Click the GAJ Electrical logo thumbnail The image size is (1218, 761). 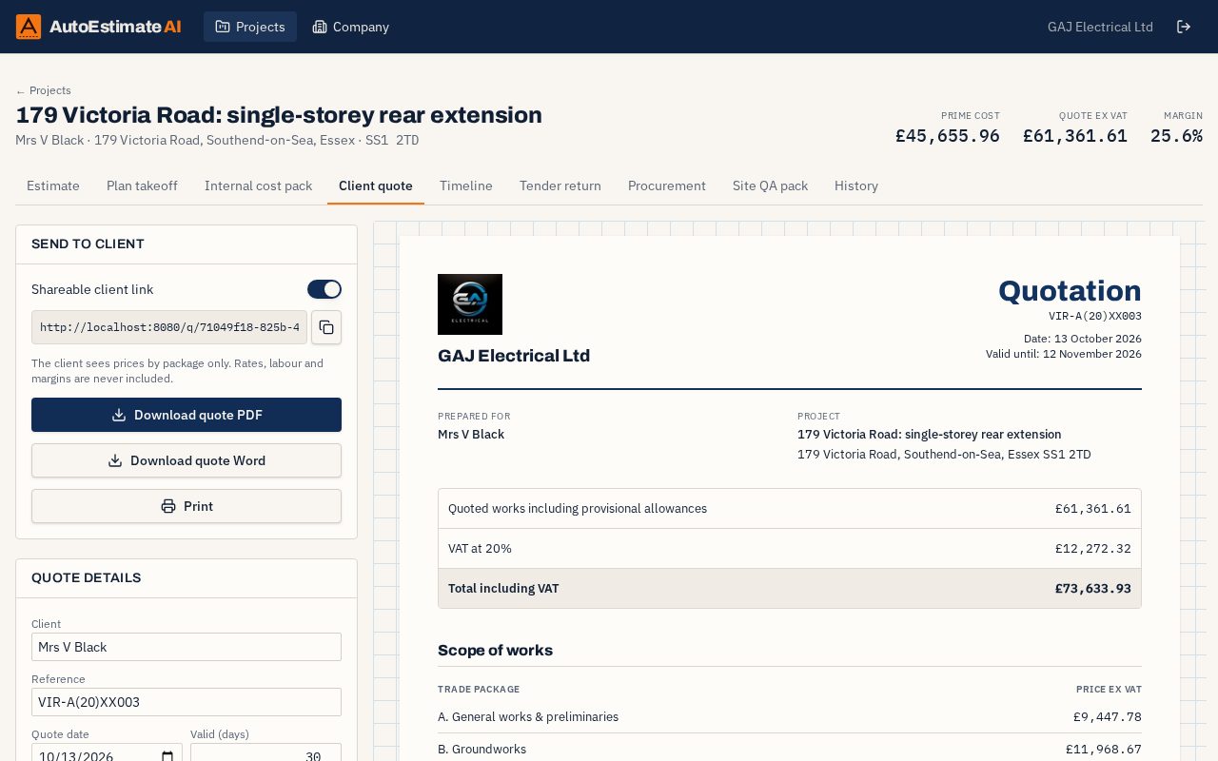point(470,304)
